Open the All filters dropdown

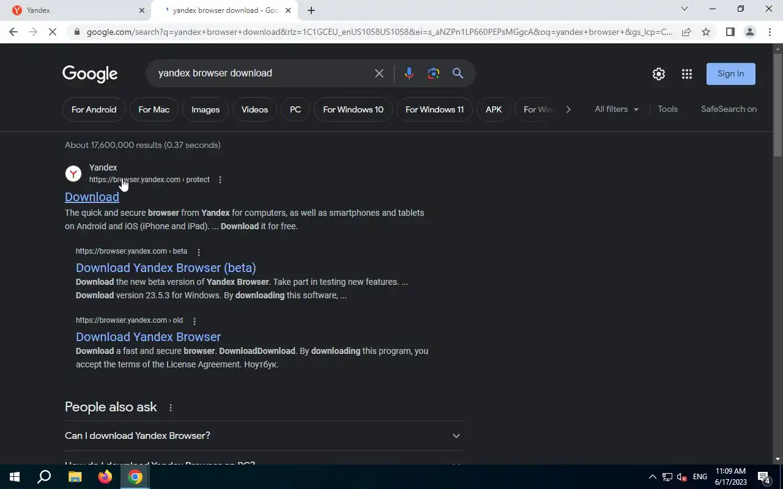[x=617, y=109]
